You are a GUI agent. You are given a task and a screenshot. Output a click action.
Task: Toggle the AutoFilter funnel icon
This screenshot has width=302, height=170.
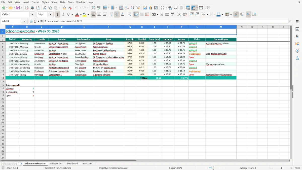pyautogui.click(x=138, y=8)
